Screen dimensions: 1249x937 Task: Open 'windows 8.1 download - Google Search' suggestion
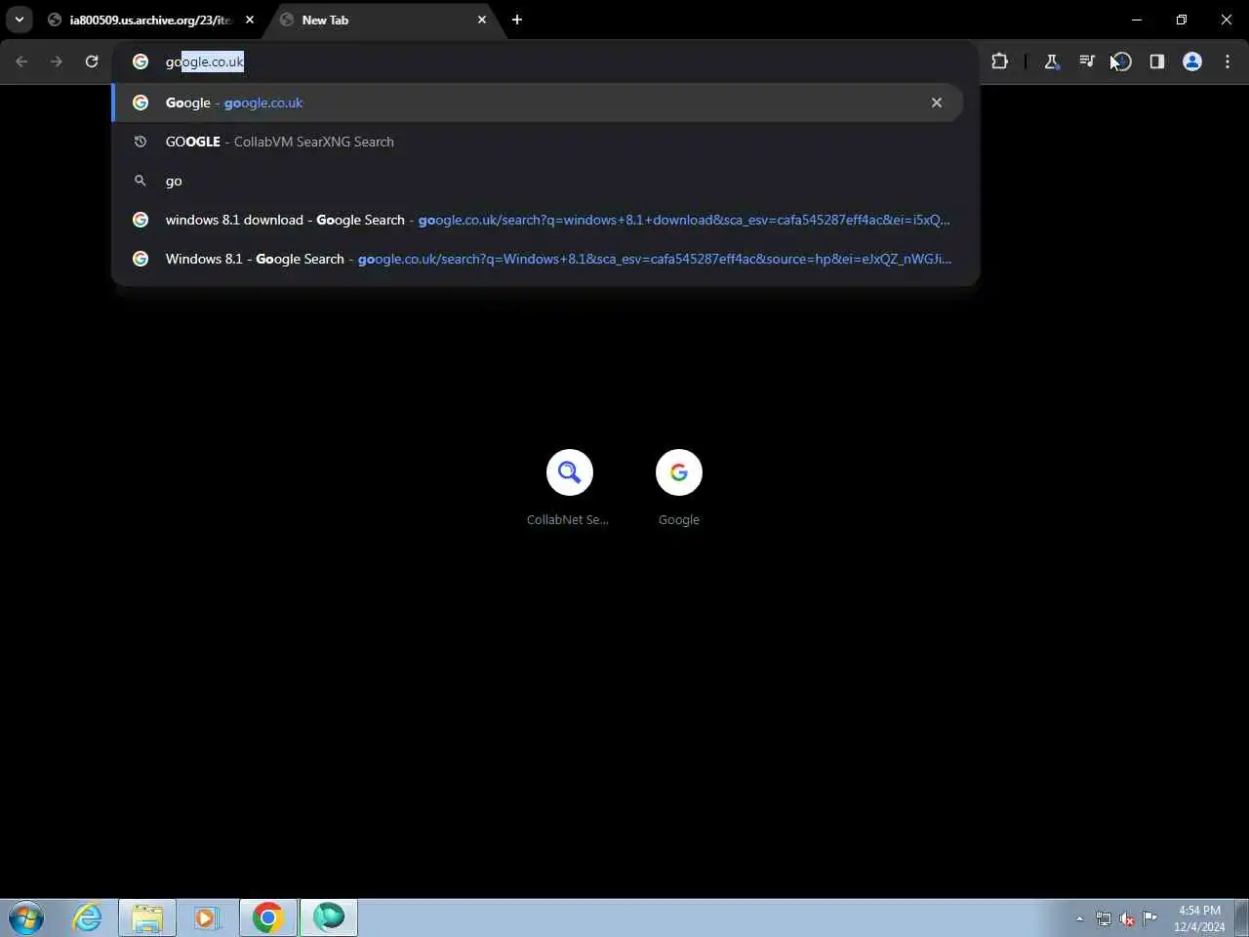tap(538, 220)
